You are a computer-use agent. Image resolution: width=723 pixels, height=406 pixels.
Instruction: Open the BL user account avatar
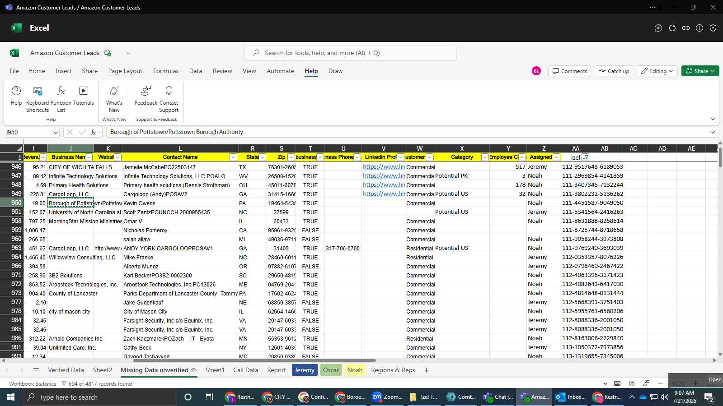[536, 71]
